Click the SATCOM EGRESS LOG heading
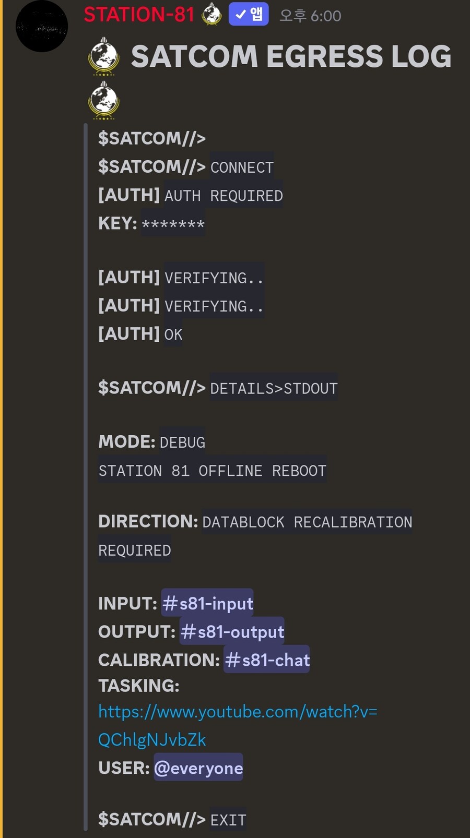Screen dimensions: 470x838 pos(291,56)
